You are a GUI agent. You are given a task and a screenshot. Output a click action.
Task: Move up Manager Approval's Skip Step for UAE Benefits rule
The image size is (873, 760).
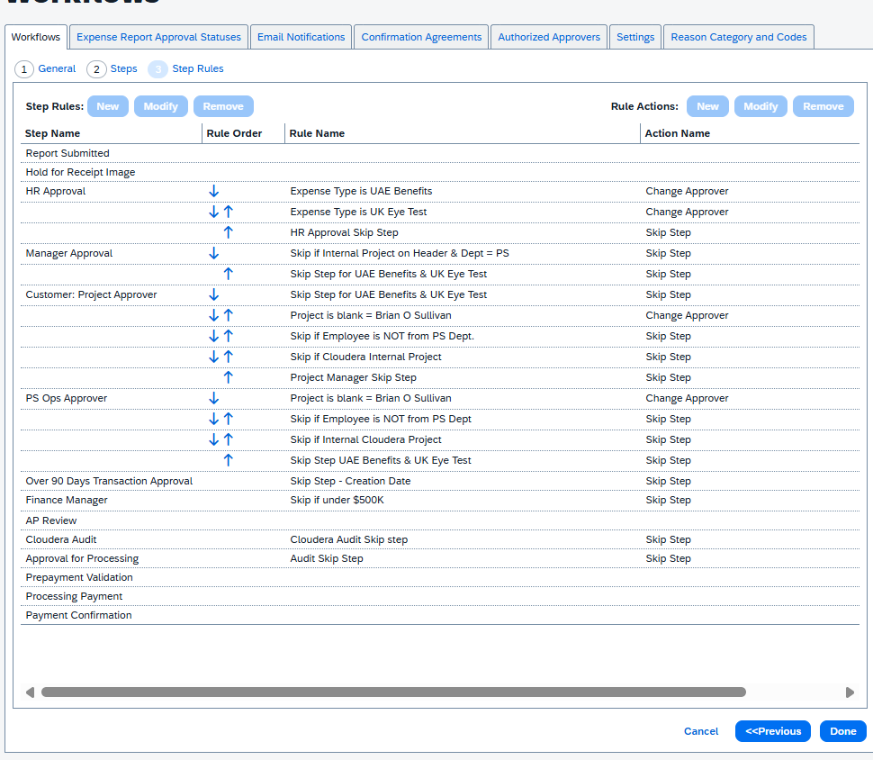tap(229, 274)
